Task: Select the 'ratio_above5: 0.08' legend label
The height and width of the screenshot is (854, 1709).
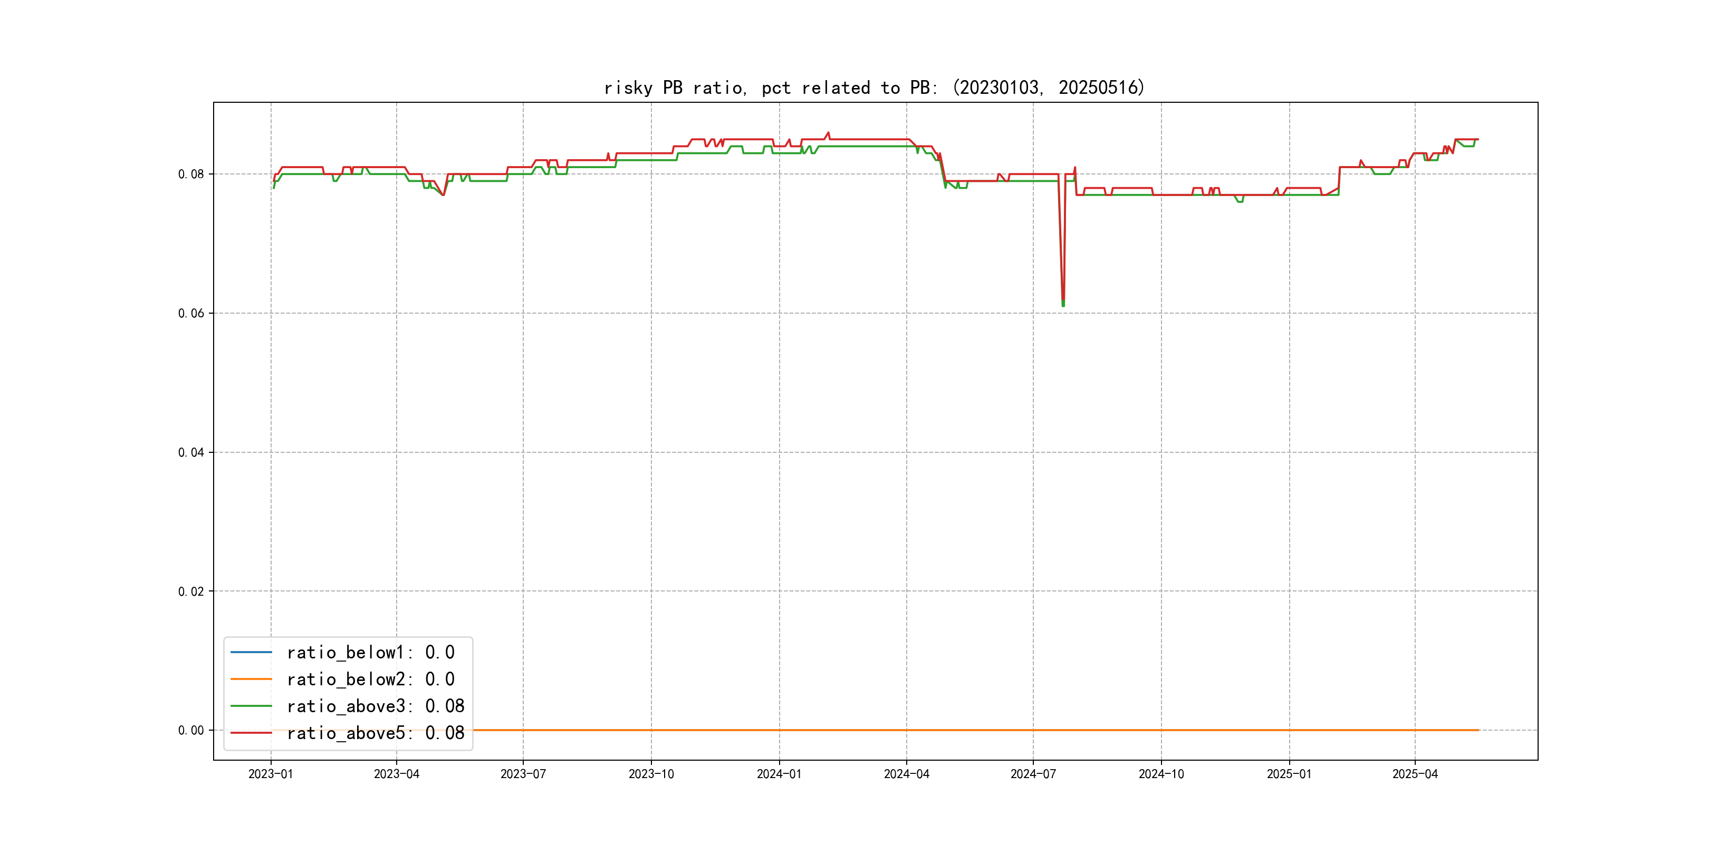Action: [375, 733]
